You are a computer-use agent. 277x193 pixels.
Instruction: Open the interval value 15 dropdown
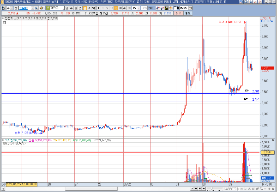click(x=138, y=8)
